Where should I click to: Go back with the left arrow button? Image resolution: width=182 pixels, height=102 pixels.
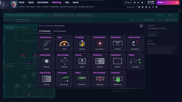pyautogui.click(x=3, y=5)
